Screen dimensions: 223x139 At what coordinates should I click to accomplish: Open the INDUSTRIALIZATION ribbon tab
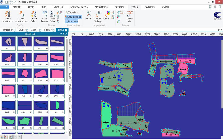[79, 7]
